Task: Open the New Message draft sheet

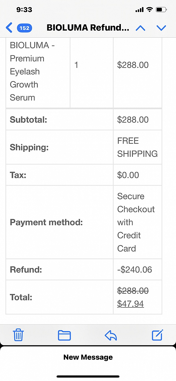Action: pyautogui.click(x=88, y=357)
